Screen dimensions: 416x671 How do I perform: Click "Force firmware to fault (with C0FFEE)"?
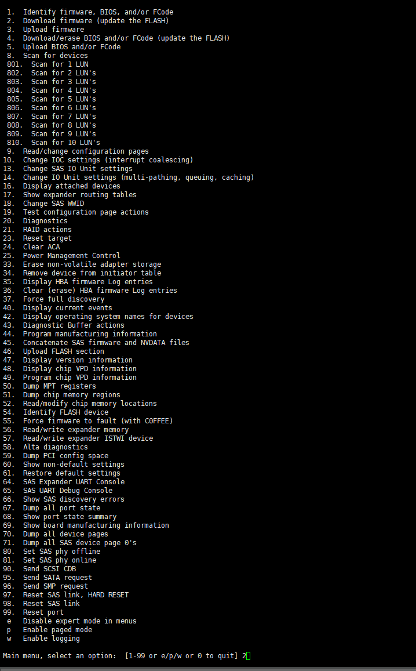98,421
